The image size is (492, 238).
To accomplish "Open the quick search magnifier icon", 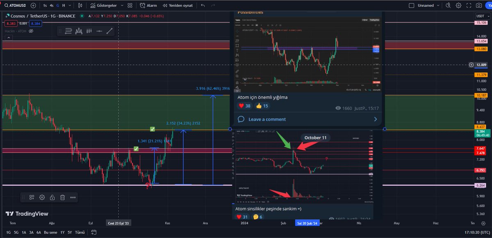I will 449,6.
